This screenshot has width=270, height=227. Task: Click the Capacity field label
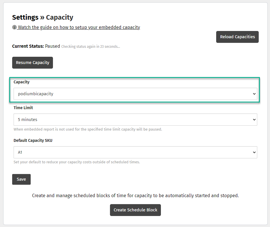pos(21,82)
